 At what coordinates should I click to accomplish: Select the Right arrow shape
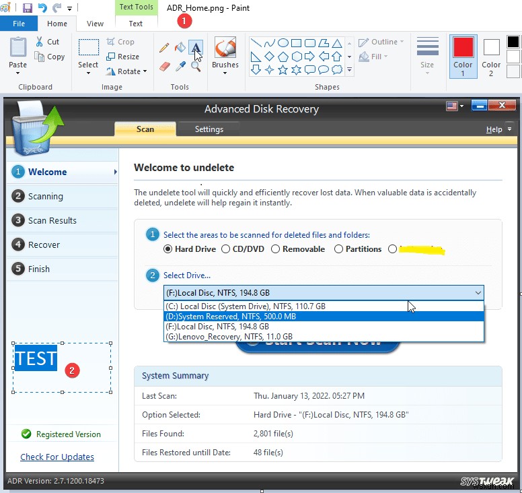(309, 57)
